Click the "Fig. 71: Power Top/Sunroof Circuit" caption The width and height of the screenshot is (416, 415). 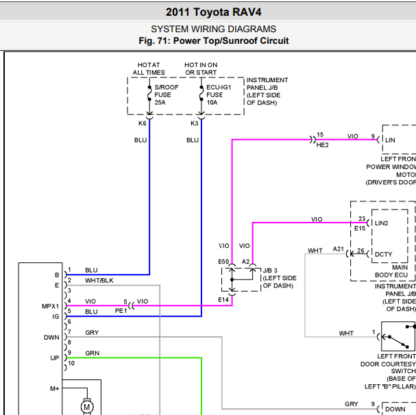(x=214, y=40)
